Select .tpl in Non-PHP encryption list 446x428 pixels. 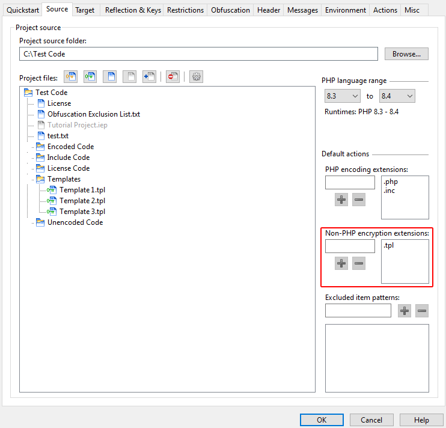pos(389,246)
